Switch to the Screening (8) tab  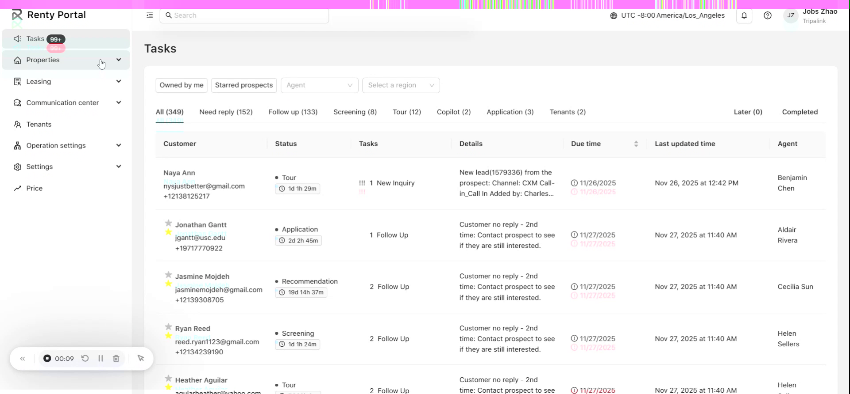click(x=355, y=112)
